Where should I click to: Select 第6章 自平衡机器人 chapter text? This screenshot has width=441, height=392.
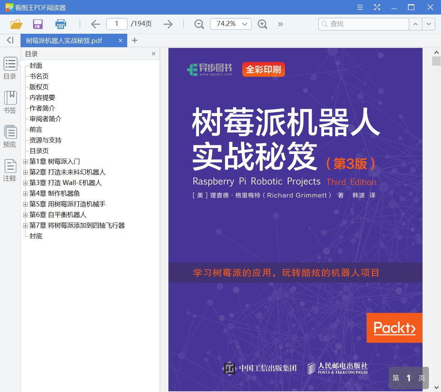coord(58,215)
